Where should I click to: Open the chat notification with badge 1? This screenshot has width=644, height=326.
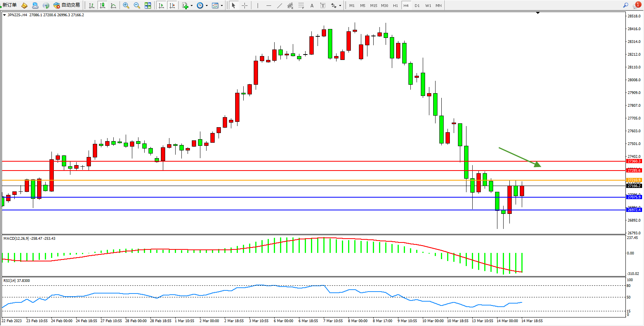[637, 5]
